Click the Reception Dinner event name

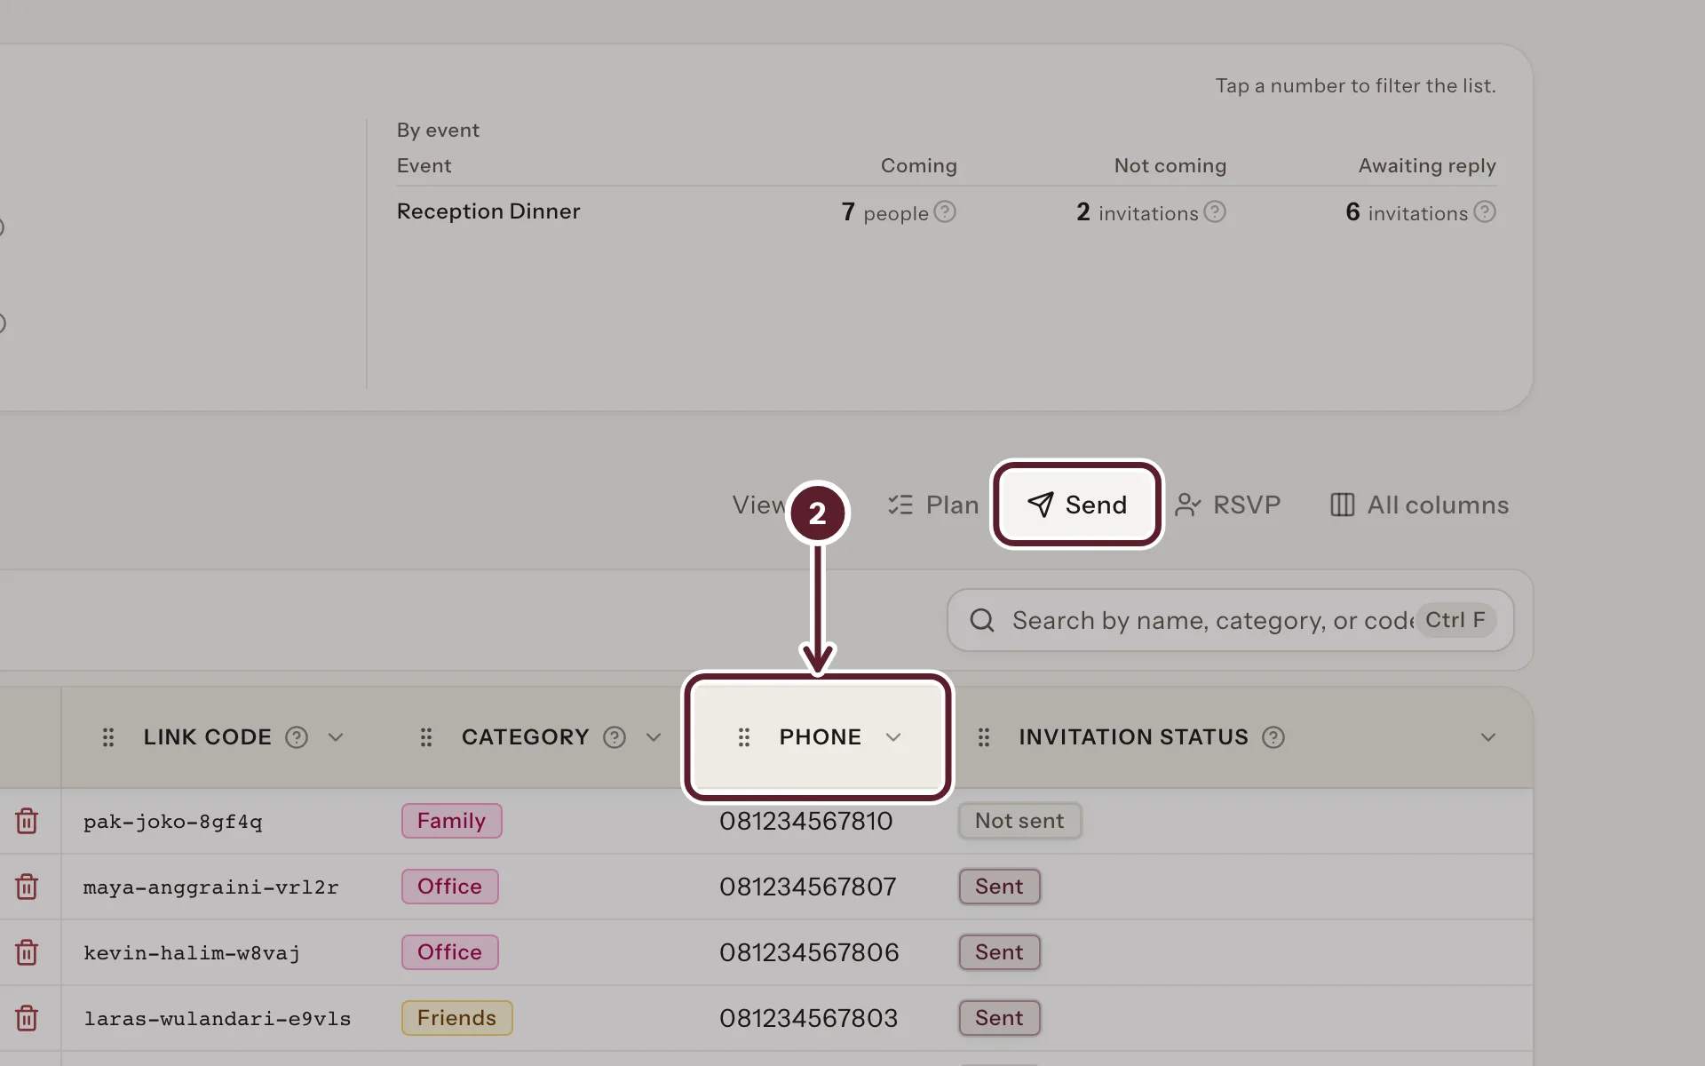coord(488,211)
